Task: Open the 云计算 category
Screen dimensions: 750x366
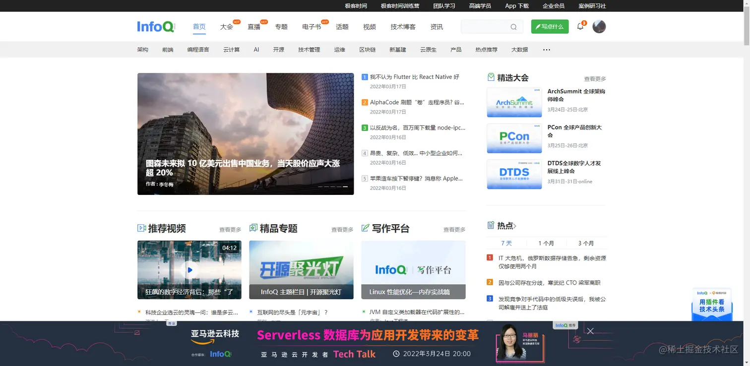Action: tap(232, 50)
